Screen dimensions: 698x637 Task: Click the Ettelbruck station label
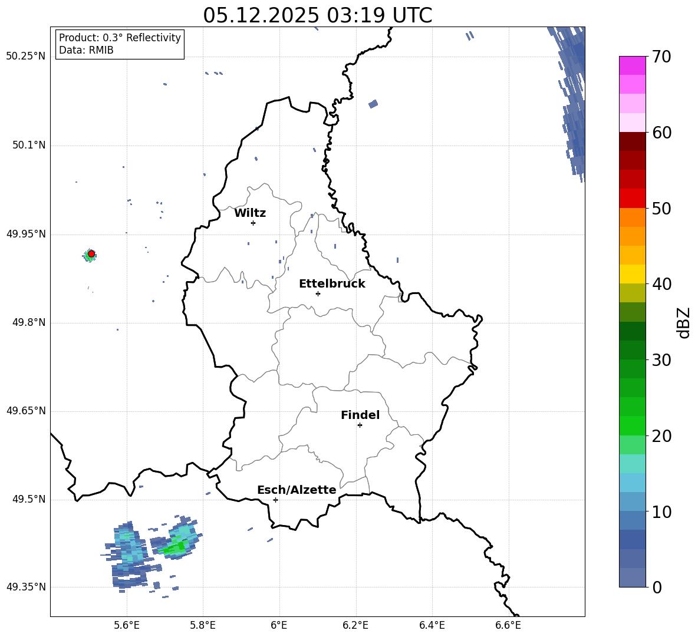[x=332, y=284]
